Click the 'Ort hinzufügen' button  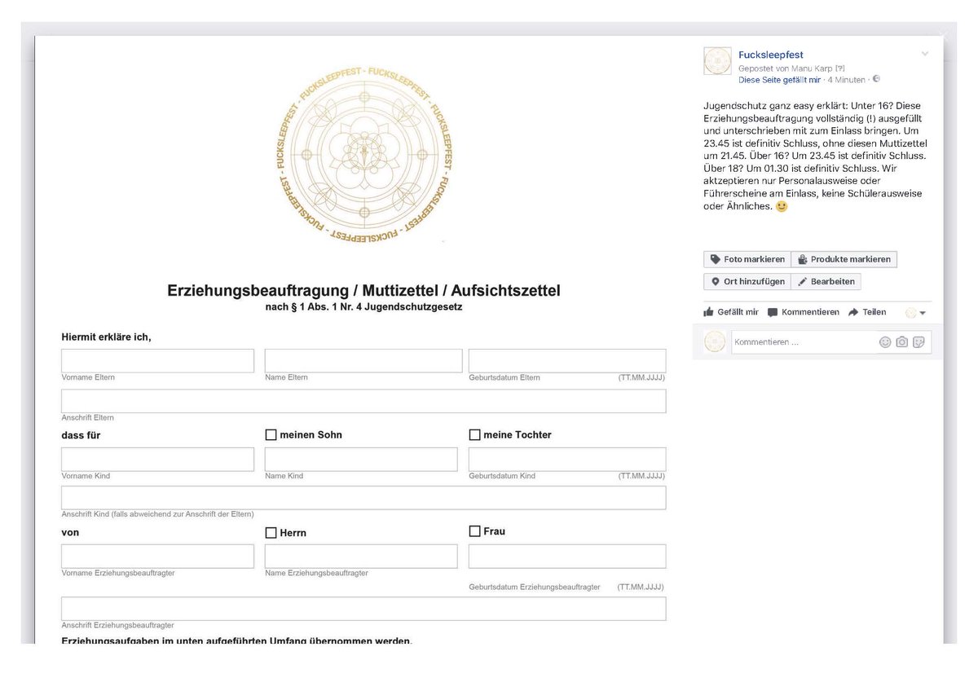pyautogui.click(x=747, y=281)
